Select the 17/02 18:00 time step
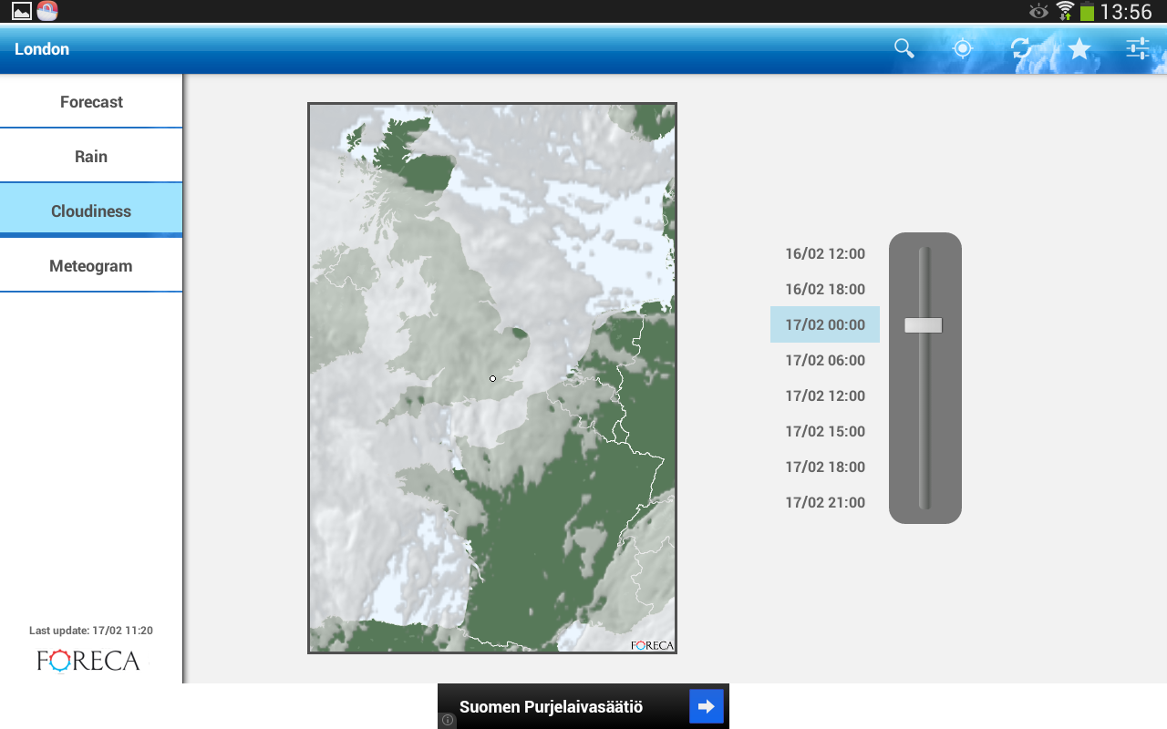Image resolution: width=1167 pixels, height=729 pixels. pyautogui.click(x=825, y=467)
